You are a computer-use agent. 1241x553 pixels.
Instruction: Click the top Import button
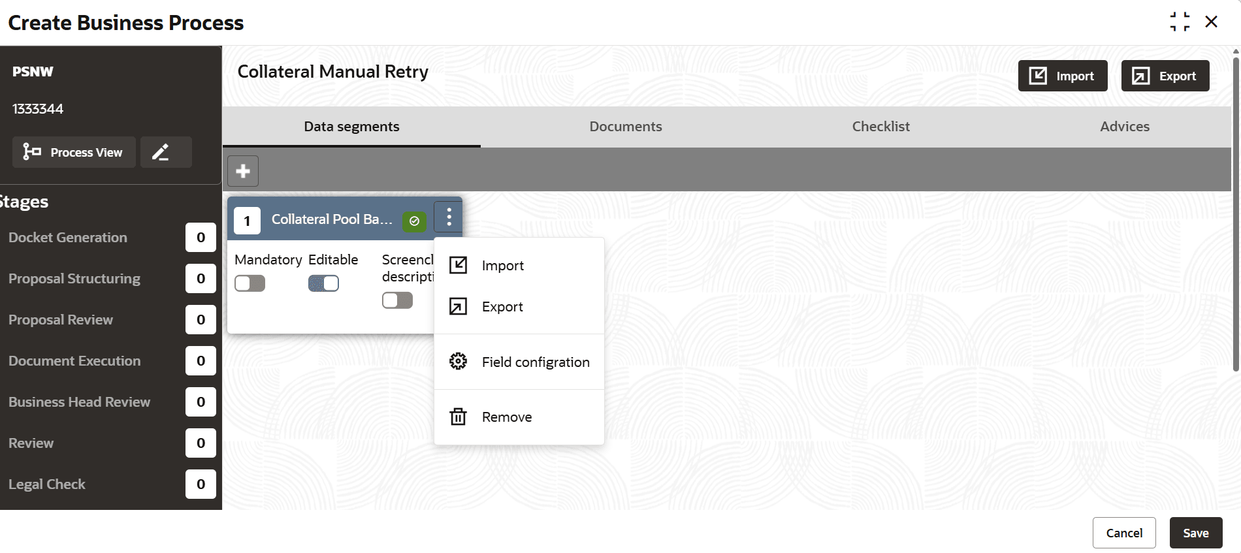coord(1063,76)
